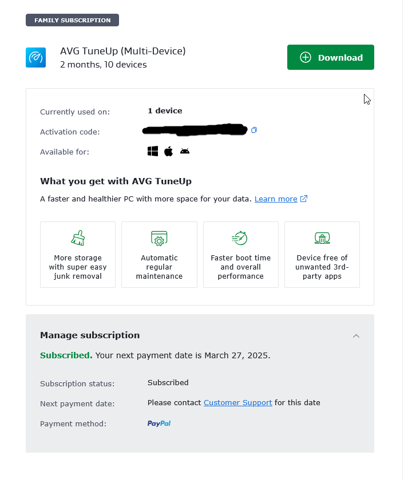Click the Manage subscription heading
This screenshot has width=408, height=479.
[90, 335]
